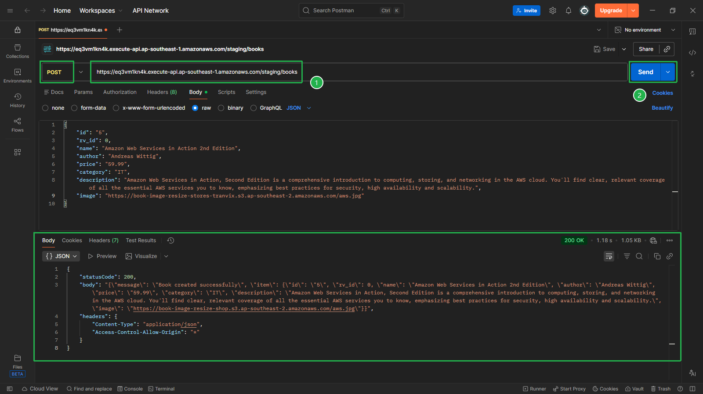Click the Search Postman box

[x=351, y=11]
